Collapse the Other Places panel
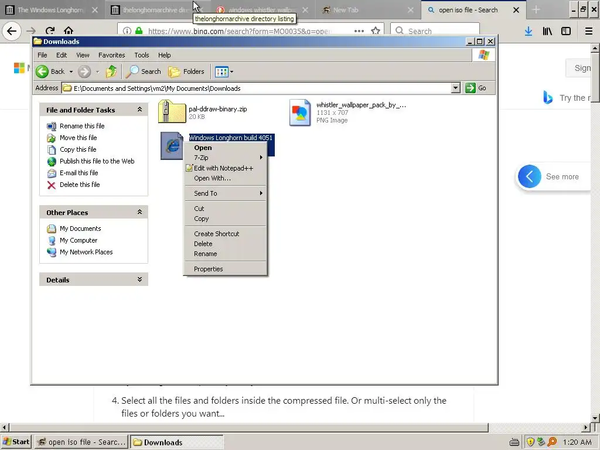The image size is (600, 450). pos(139,212)
